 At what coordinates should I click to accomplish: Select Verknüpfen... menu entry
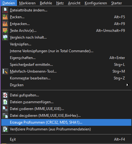coord(66,44)
